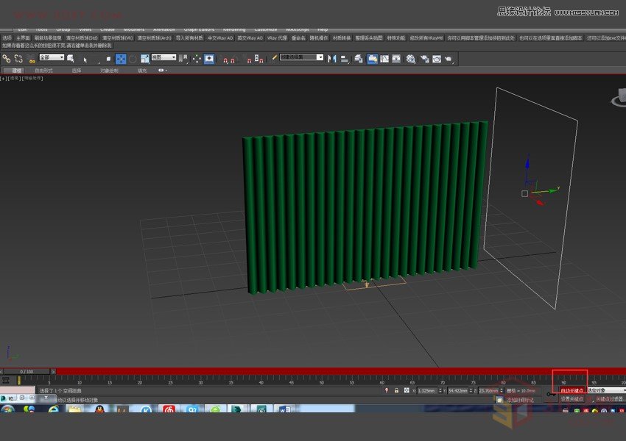Select the Scale tool
The image size is (626, 441).
(144, 59)
